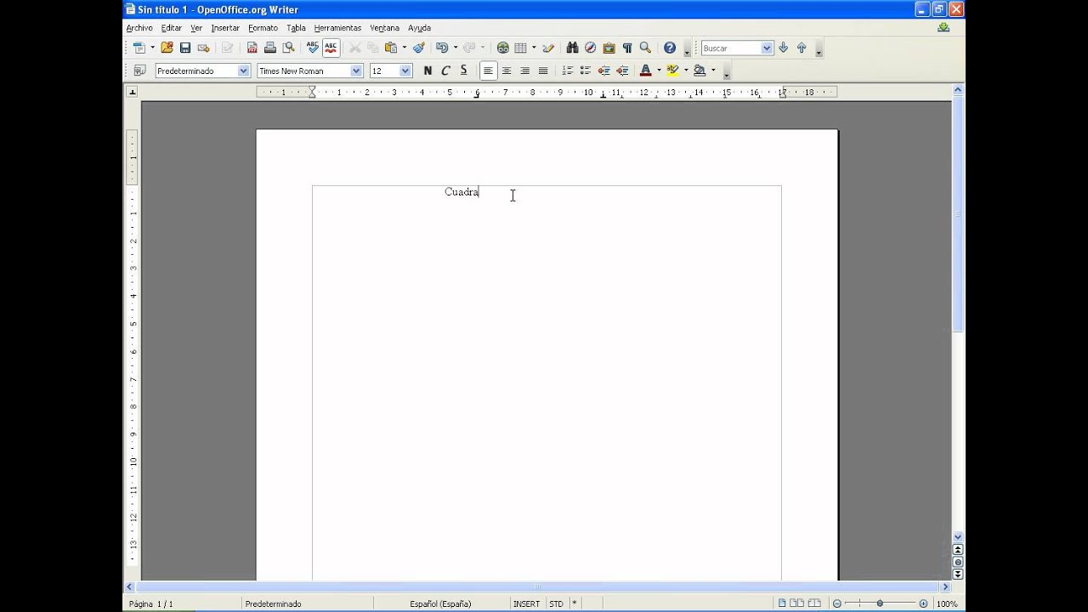Align the text left
1088x612 pixels.
[x=488, y=71]
